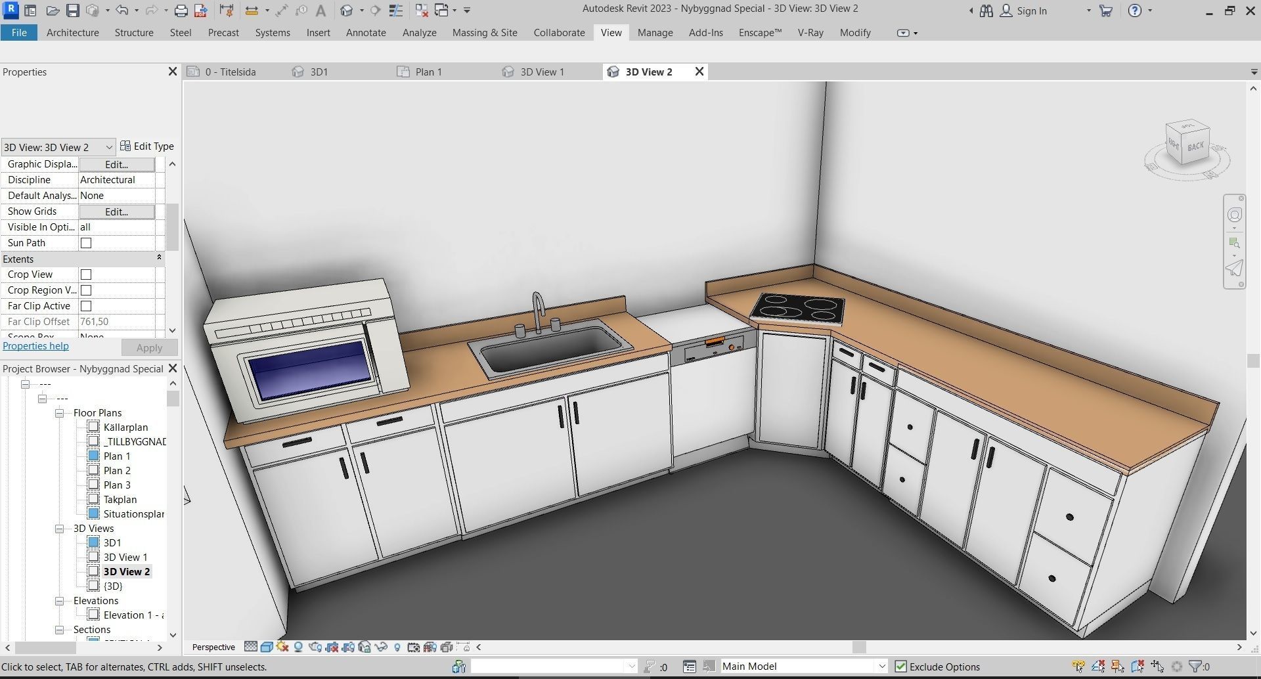The image size is (1261, 679).
Task: Click the Zoom region tool on navigation bar
Action: pyautogui.click(x=1235, y=243)
